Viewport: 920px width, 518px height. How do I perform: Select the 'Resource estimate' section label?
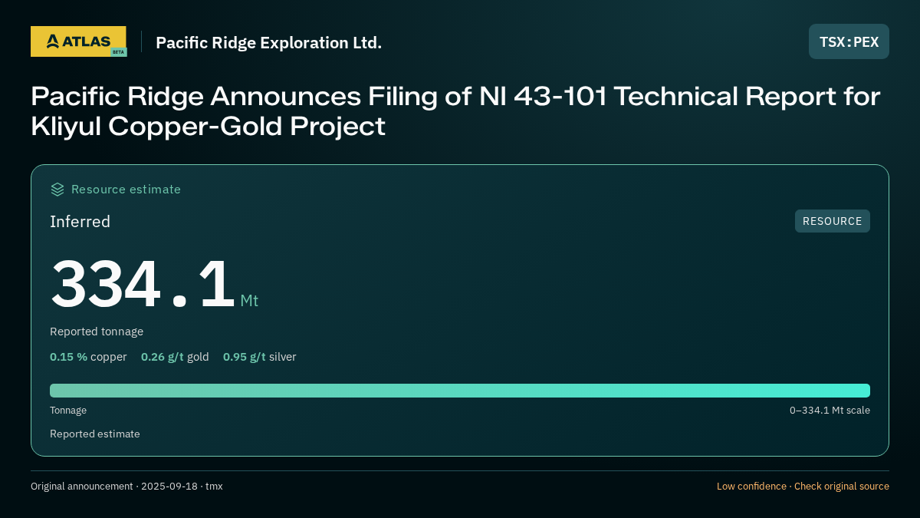pyautogui.click(x=126, y=190)
